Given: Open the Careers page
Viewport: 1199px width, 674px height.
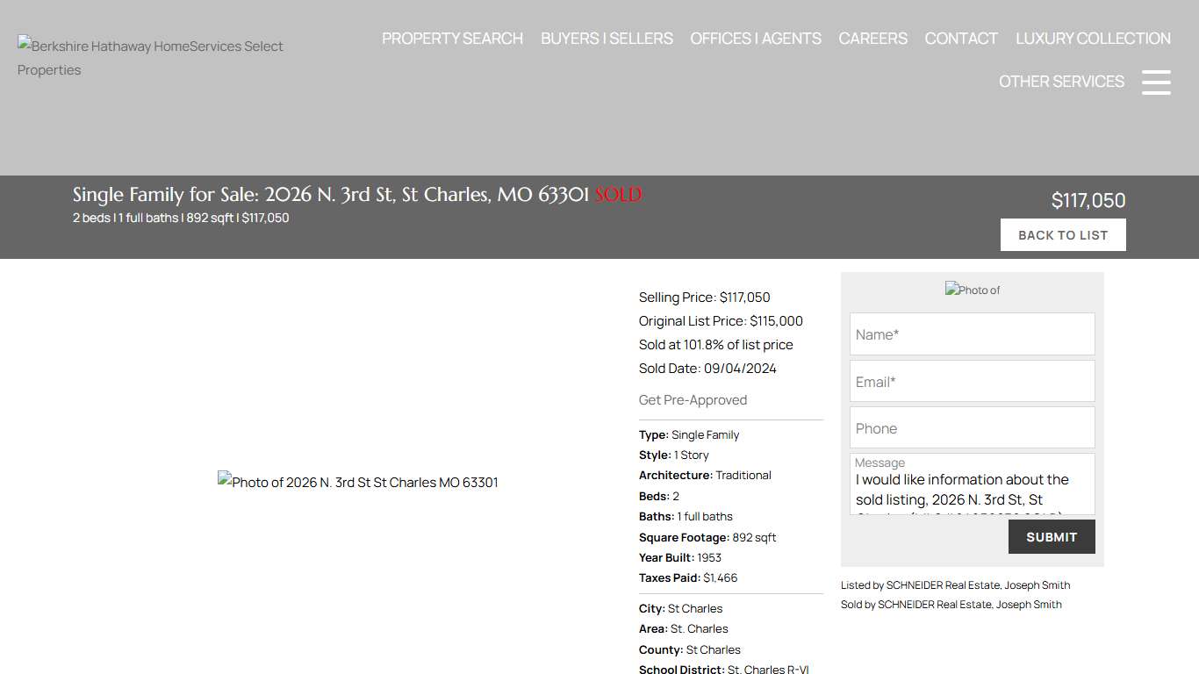Looking at the screenshot, I should (x=872, y=39).
